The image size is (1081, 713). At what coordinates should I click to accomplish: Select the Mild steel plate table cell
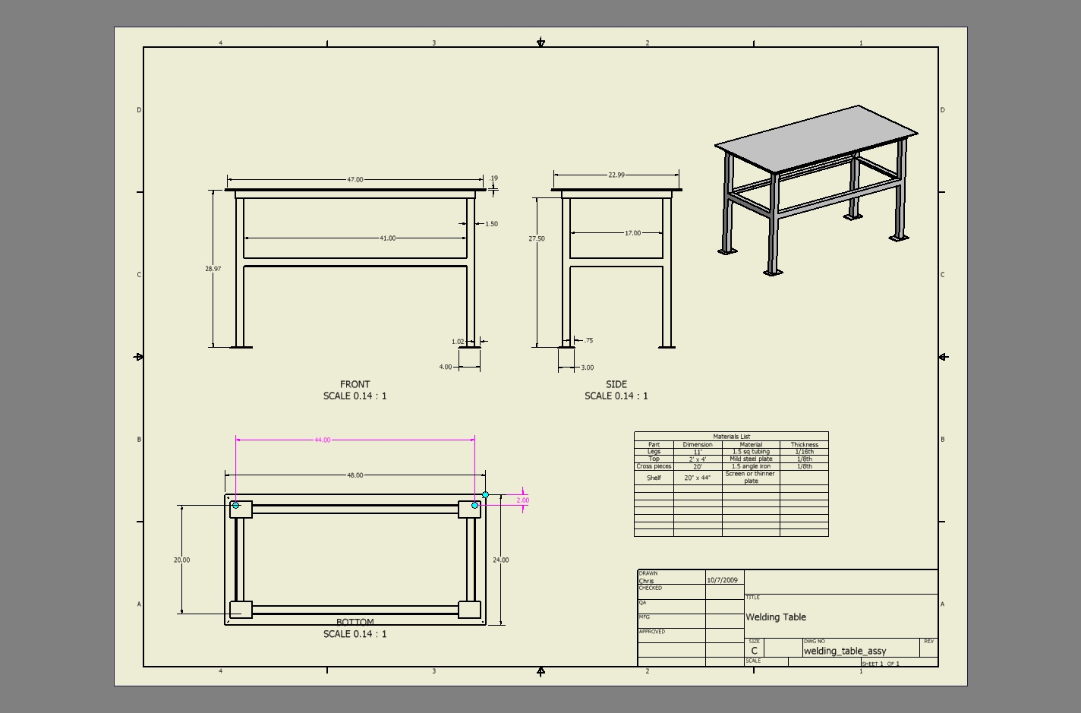click(751, 459)
